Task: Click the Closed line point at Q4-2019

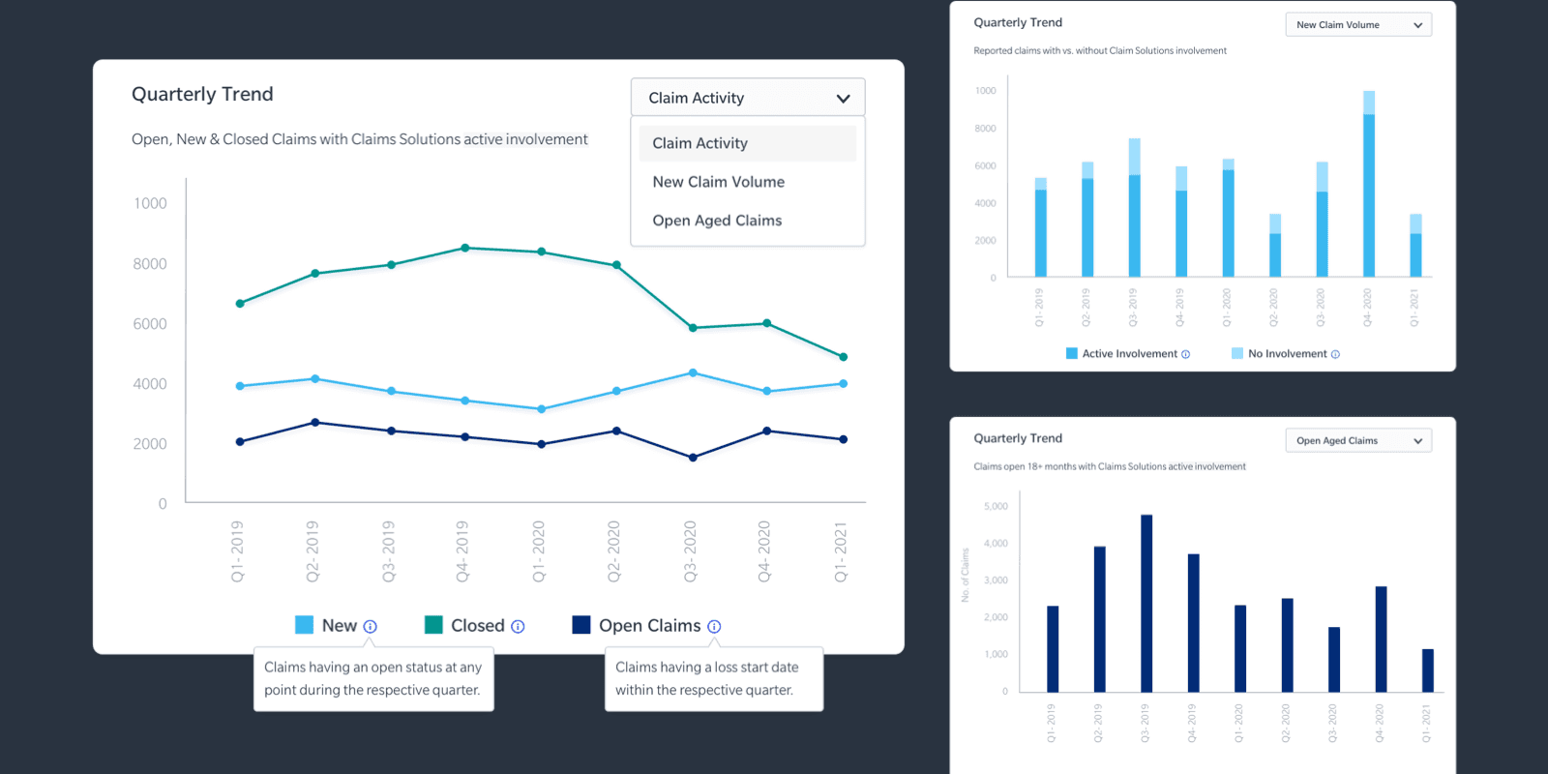Action: tap(465, 249)
